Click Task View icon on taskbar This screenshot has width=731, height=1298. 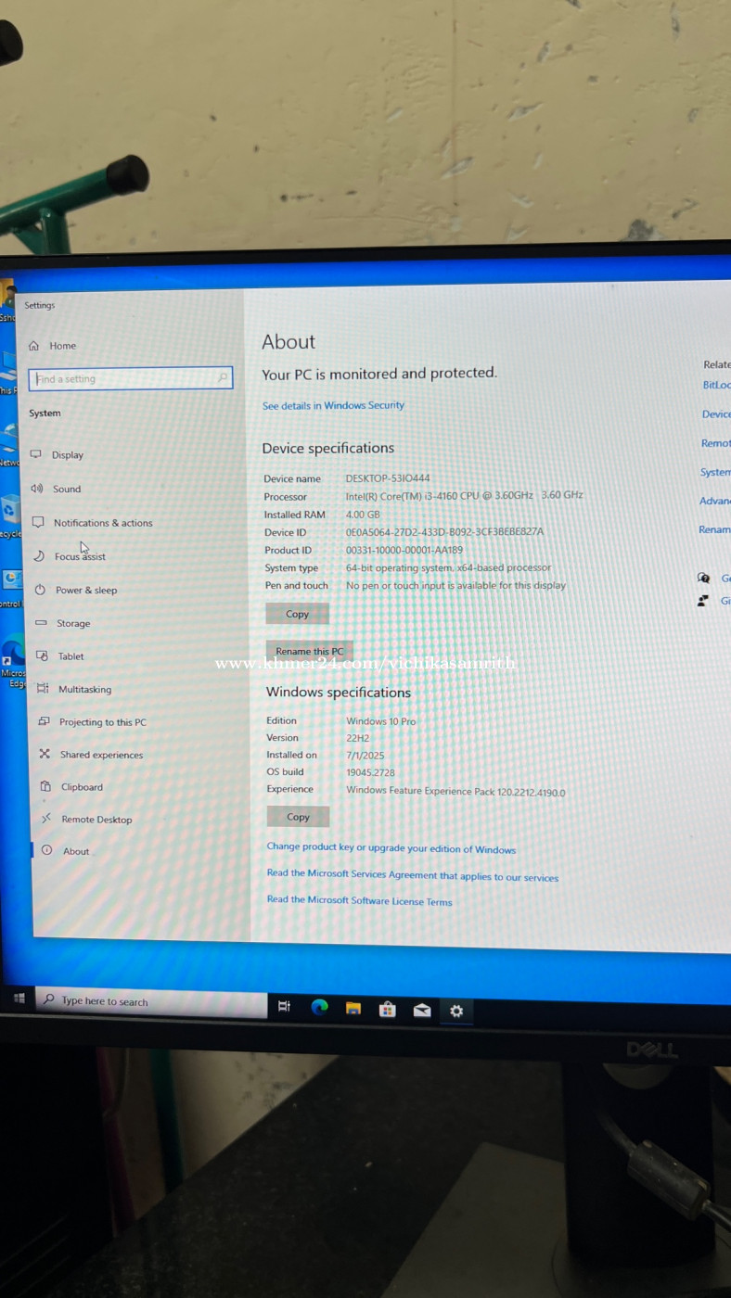point(284,1007)
